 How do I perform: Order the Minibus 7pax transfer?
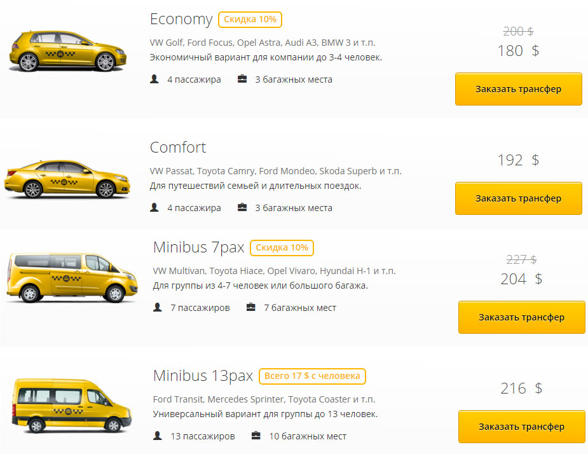click(x=521, y=317)
